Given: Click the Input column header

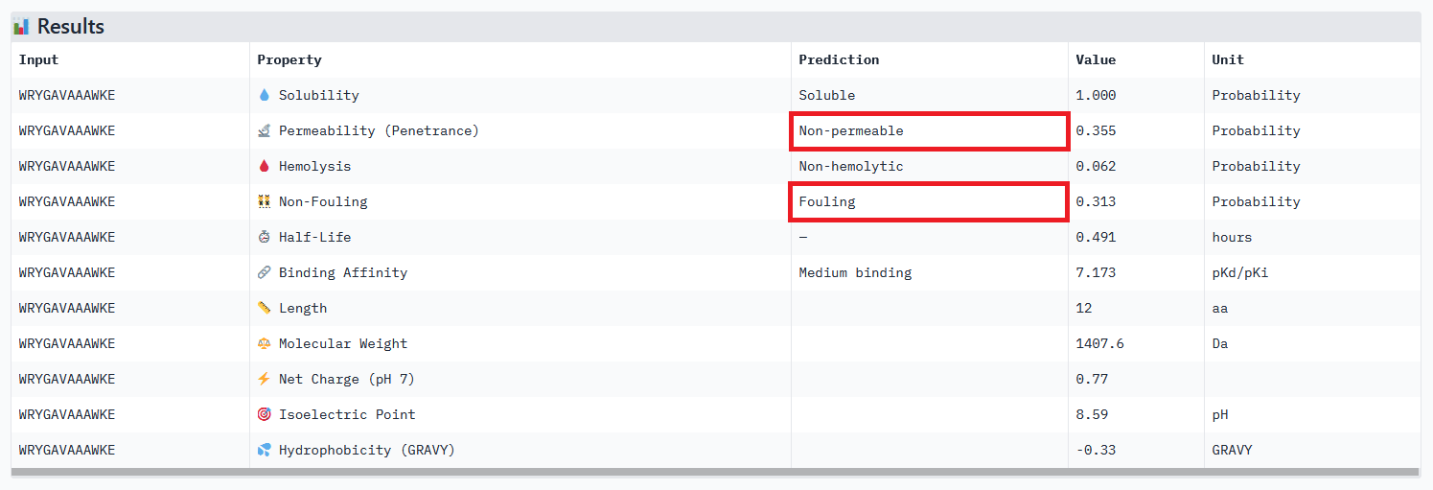Looking at the screenshot, I should 38,59.
